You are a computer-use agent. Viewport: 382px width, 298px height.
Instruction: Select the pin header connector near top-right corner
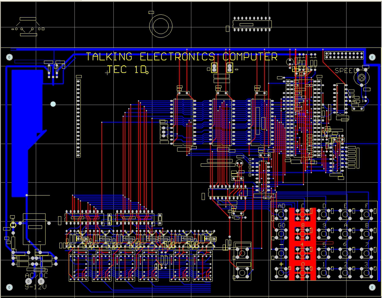[x=344, y=55]
